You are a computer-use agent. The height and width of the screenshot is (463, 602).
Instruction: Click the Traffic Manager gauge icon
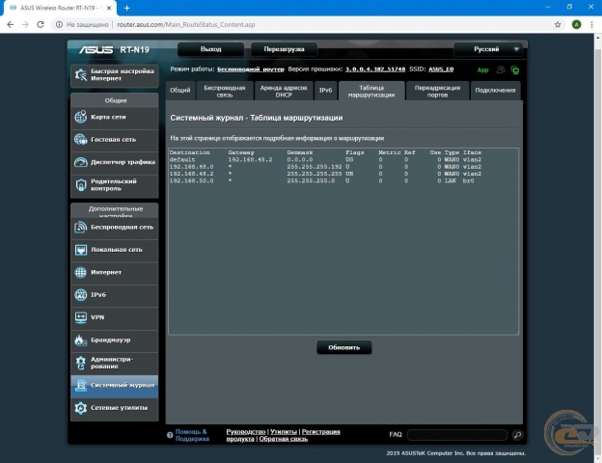(x=81, y=162)
